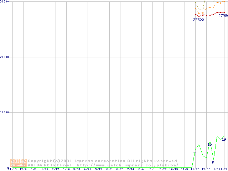Select the 11/18 date on the x-axis

point(12,169)
